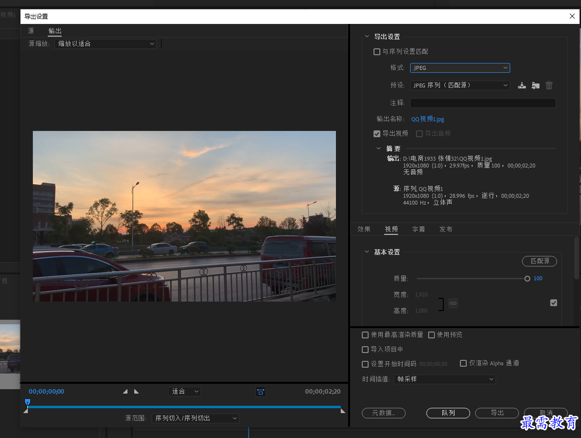Switch to the Source tab

click(31, 31)
